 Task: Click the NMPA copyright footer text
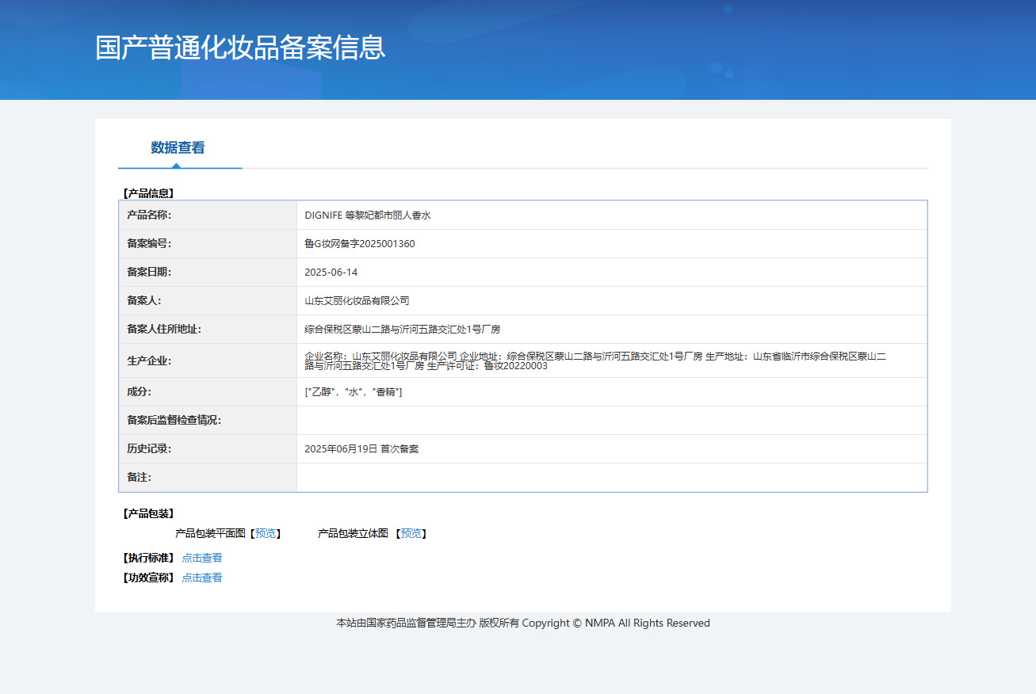(x=523, y=623)
